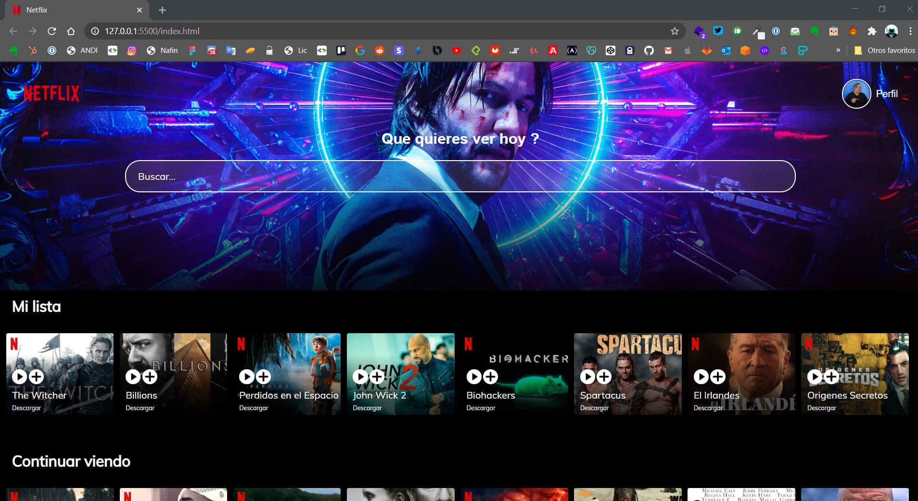Open Chrome's three-dot menu
The width and height of the screenshot is (918, 501).
(910, 31)
